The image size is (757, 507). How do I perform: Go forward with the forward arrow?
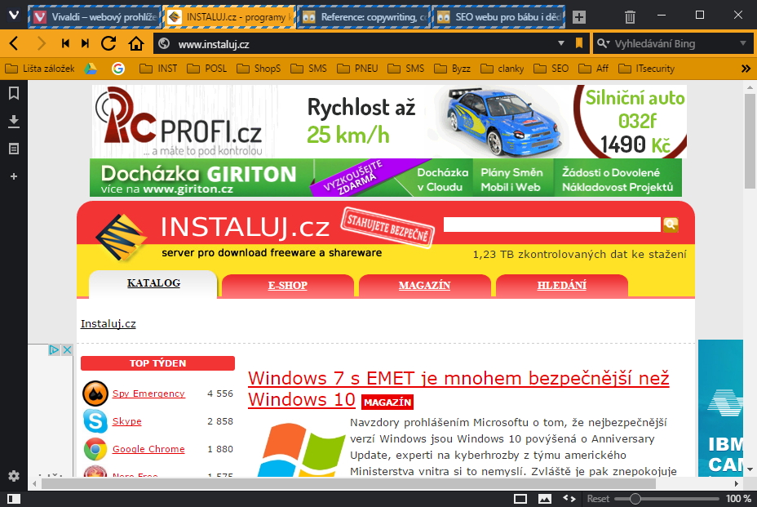point(42,43)
